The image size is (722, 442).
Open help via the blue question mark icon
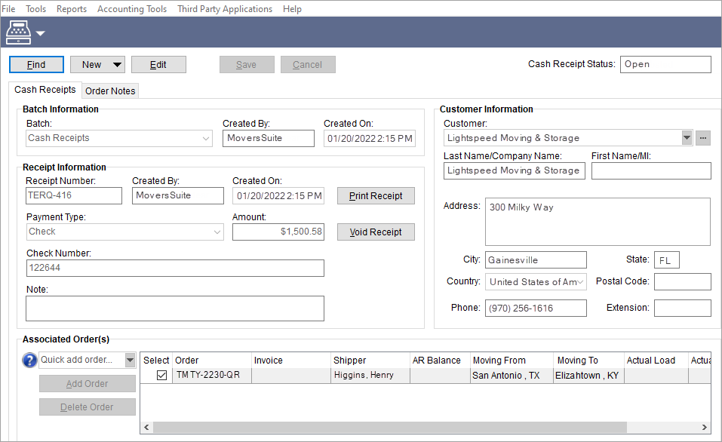(x=29, y=360)
